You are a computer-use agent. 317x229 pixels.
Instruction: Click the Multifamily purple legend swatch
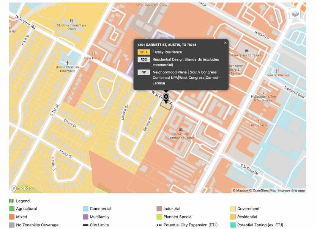[85, 217]
